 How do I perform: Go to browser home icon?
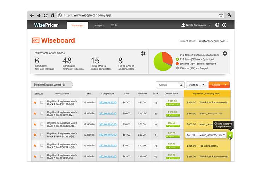(53, 15)
